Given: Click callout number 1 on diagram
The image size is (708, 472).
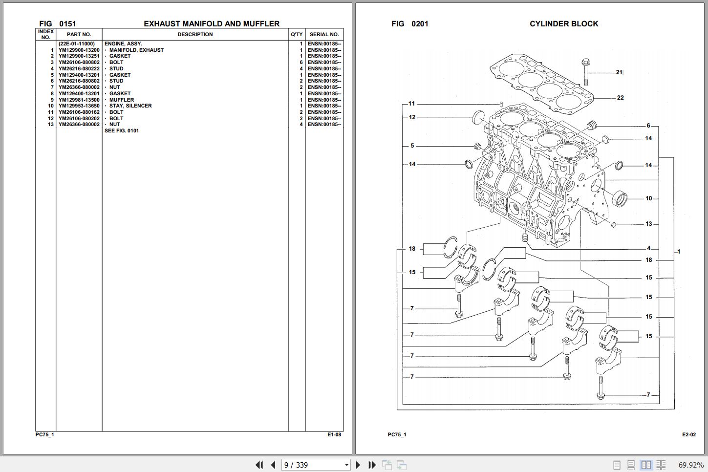Looking at the screenshot, I should click(678, 252).
